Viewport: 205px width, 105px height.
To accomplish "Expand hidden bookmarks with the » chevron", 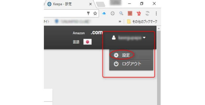I will (120, 22).
